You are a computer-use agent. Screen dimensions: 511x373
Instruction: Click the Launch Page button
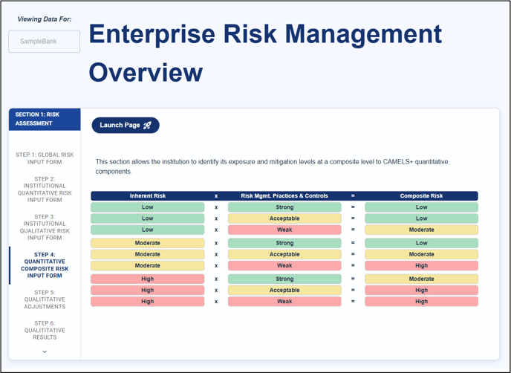126,126
